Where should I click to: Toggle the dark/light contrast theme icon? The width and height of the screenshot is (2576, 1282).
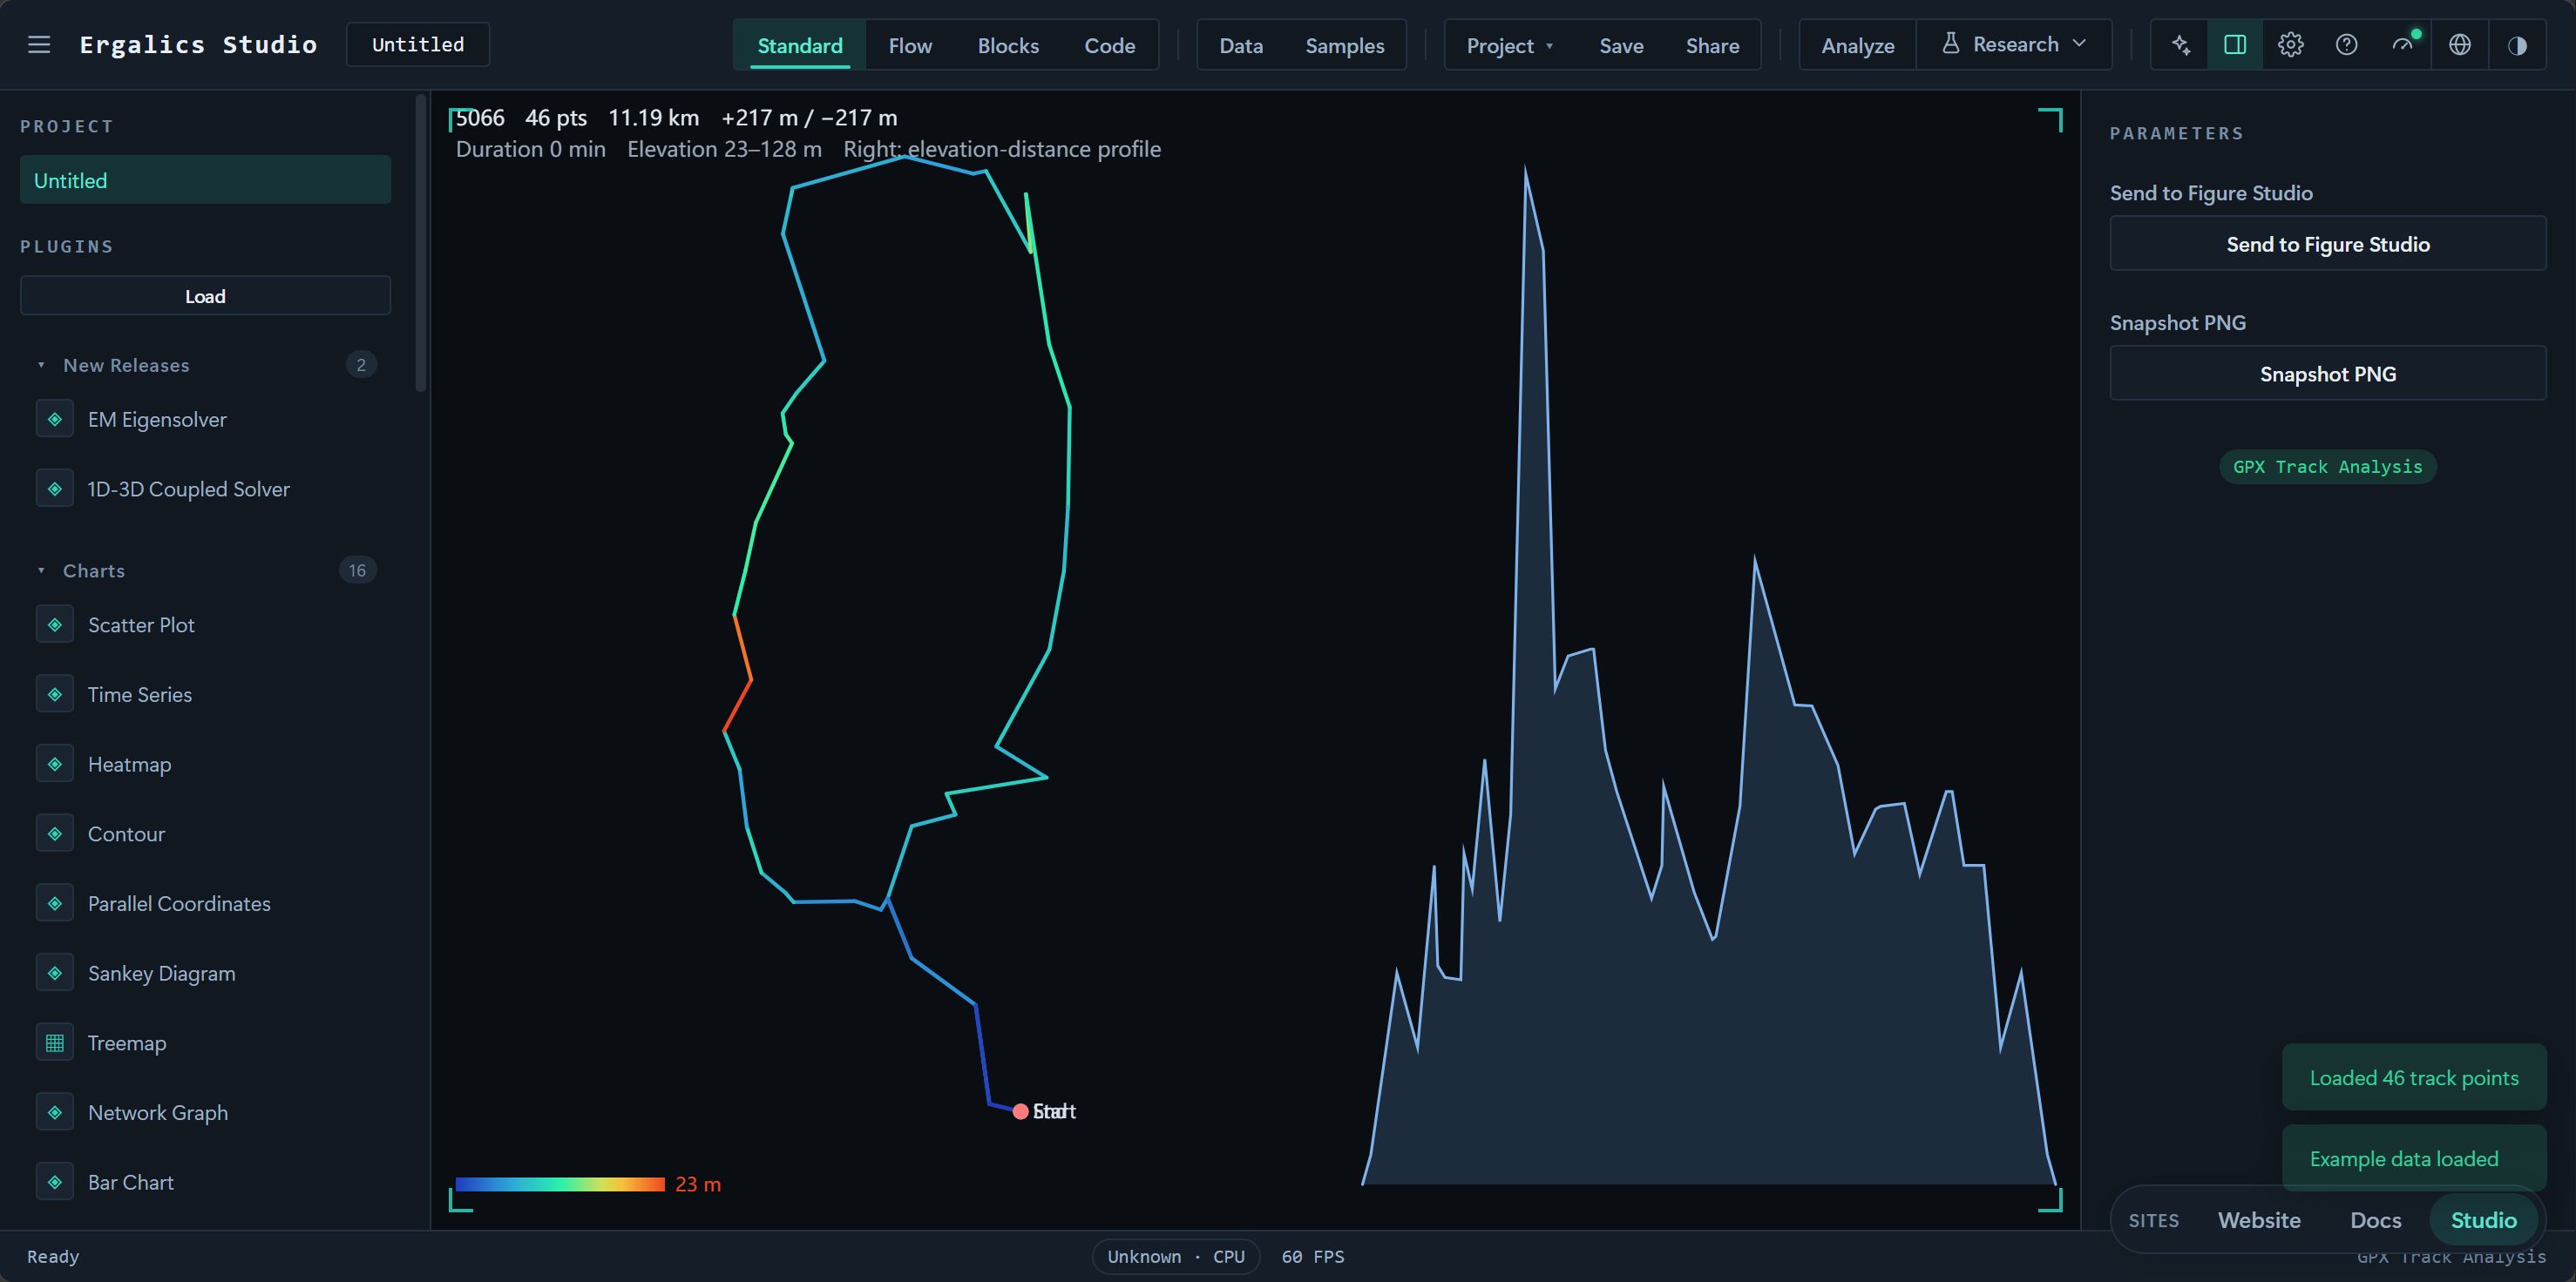coord(2517,45)
